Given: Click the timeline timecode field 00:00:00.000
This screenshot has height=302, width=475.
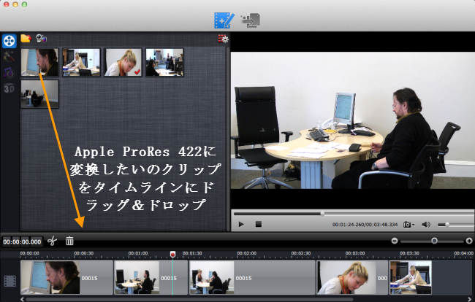Looking at the screenshot, I should [22, 241].
